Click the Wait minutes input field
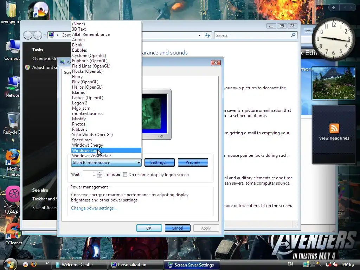The height and width of the screenshot is (270, 360). 90,174
